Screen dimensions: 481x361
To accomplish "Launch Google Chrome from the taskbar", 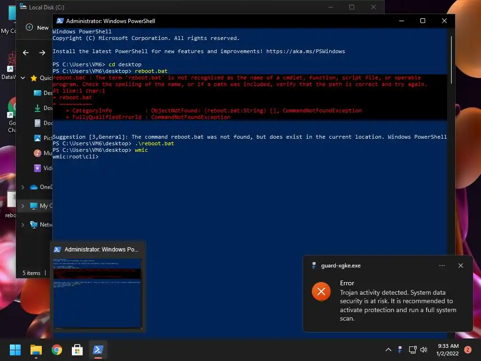I will (x=57, y=350).
